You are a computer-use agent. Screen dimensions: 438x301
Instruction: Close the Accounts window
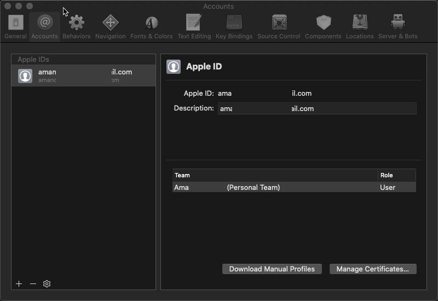[x=8, y=6]
